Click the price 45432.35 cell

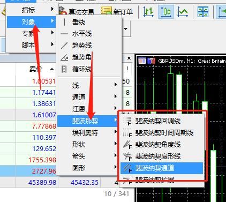(85, 183)
